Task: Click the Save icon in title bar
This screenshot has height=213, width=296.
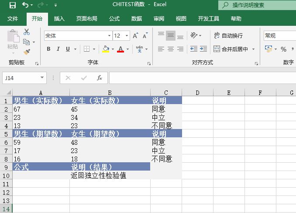Action: click(x=12, y=5)
